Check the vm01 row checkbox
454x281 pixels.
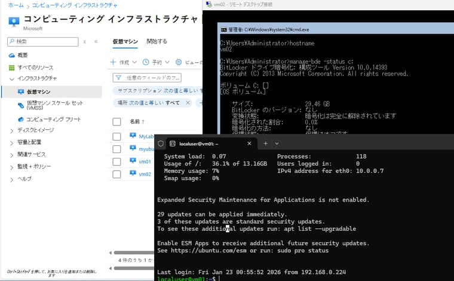click(x=116, y=161)
